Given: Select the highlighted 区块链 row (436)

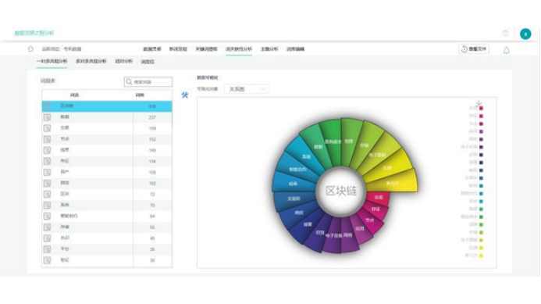Looking at the screenshot, I should (107, 106).
